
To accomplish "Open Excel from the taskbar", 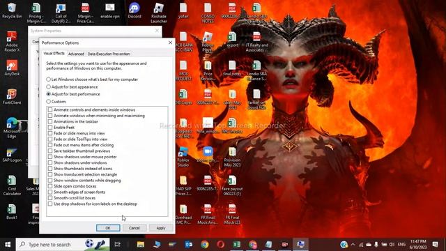I will 237,245.
